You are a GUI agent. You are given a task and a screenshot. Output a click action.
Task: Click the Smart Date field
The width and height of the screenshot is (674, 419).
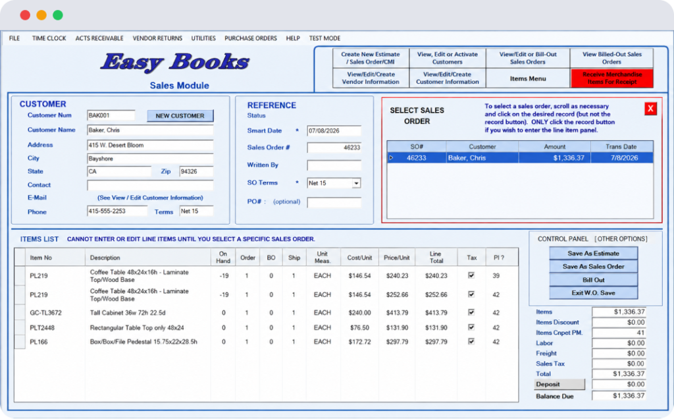[334, 131]
